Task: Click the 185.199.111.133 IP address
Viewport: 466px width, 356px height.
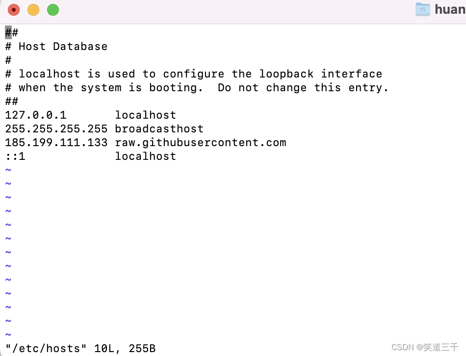Action: point(56,142)
